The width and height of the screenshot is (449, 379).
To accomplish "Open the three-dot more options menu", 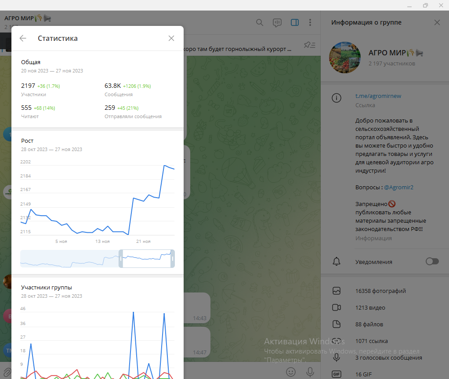I will 310,22.
